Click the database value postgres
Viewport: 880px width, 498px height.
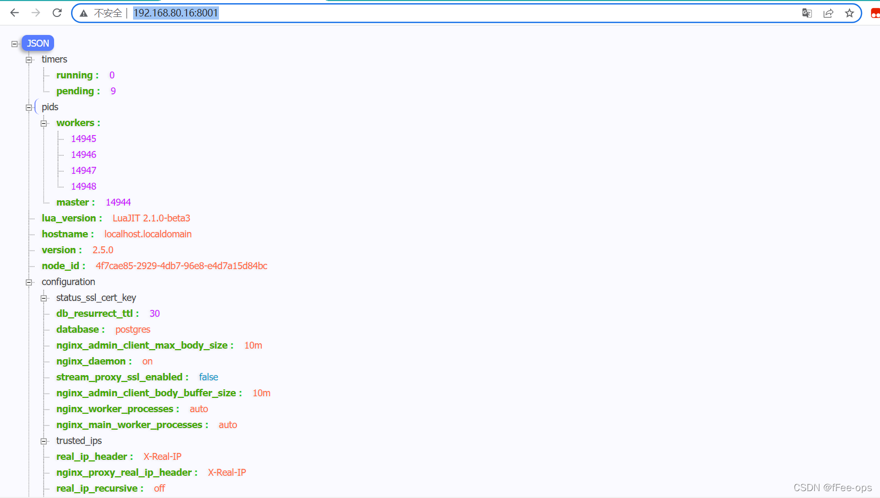point(133,330)
